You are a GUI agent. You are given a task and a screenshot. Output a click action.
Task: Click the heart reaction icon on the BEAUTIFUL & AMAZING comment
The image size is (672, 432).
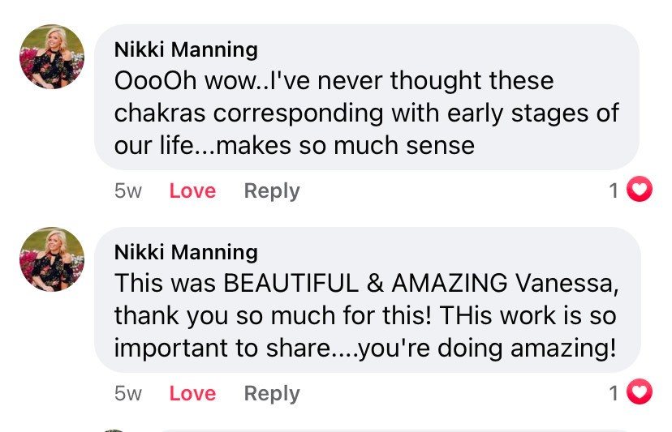coord(641,394)
